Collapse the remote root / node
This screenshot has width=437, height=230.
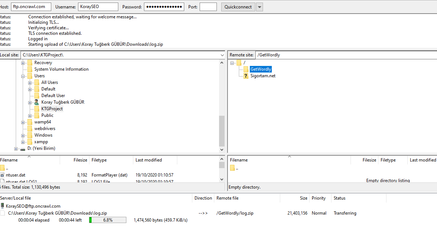click(232, 63)
